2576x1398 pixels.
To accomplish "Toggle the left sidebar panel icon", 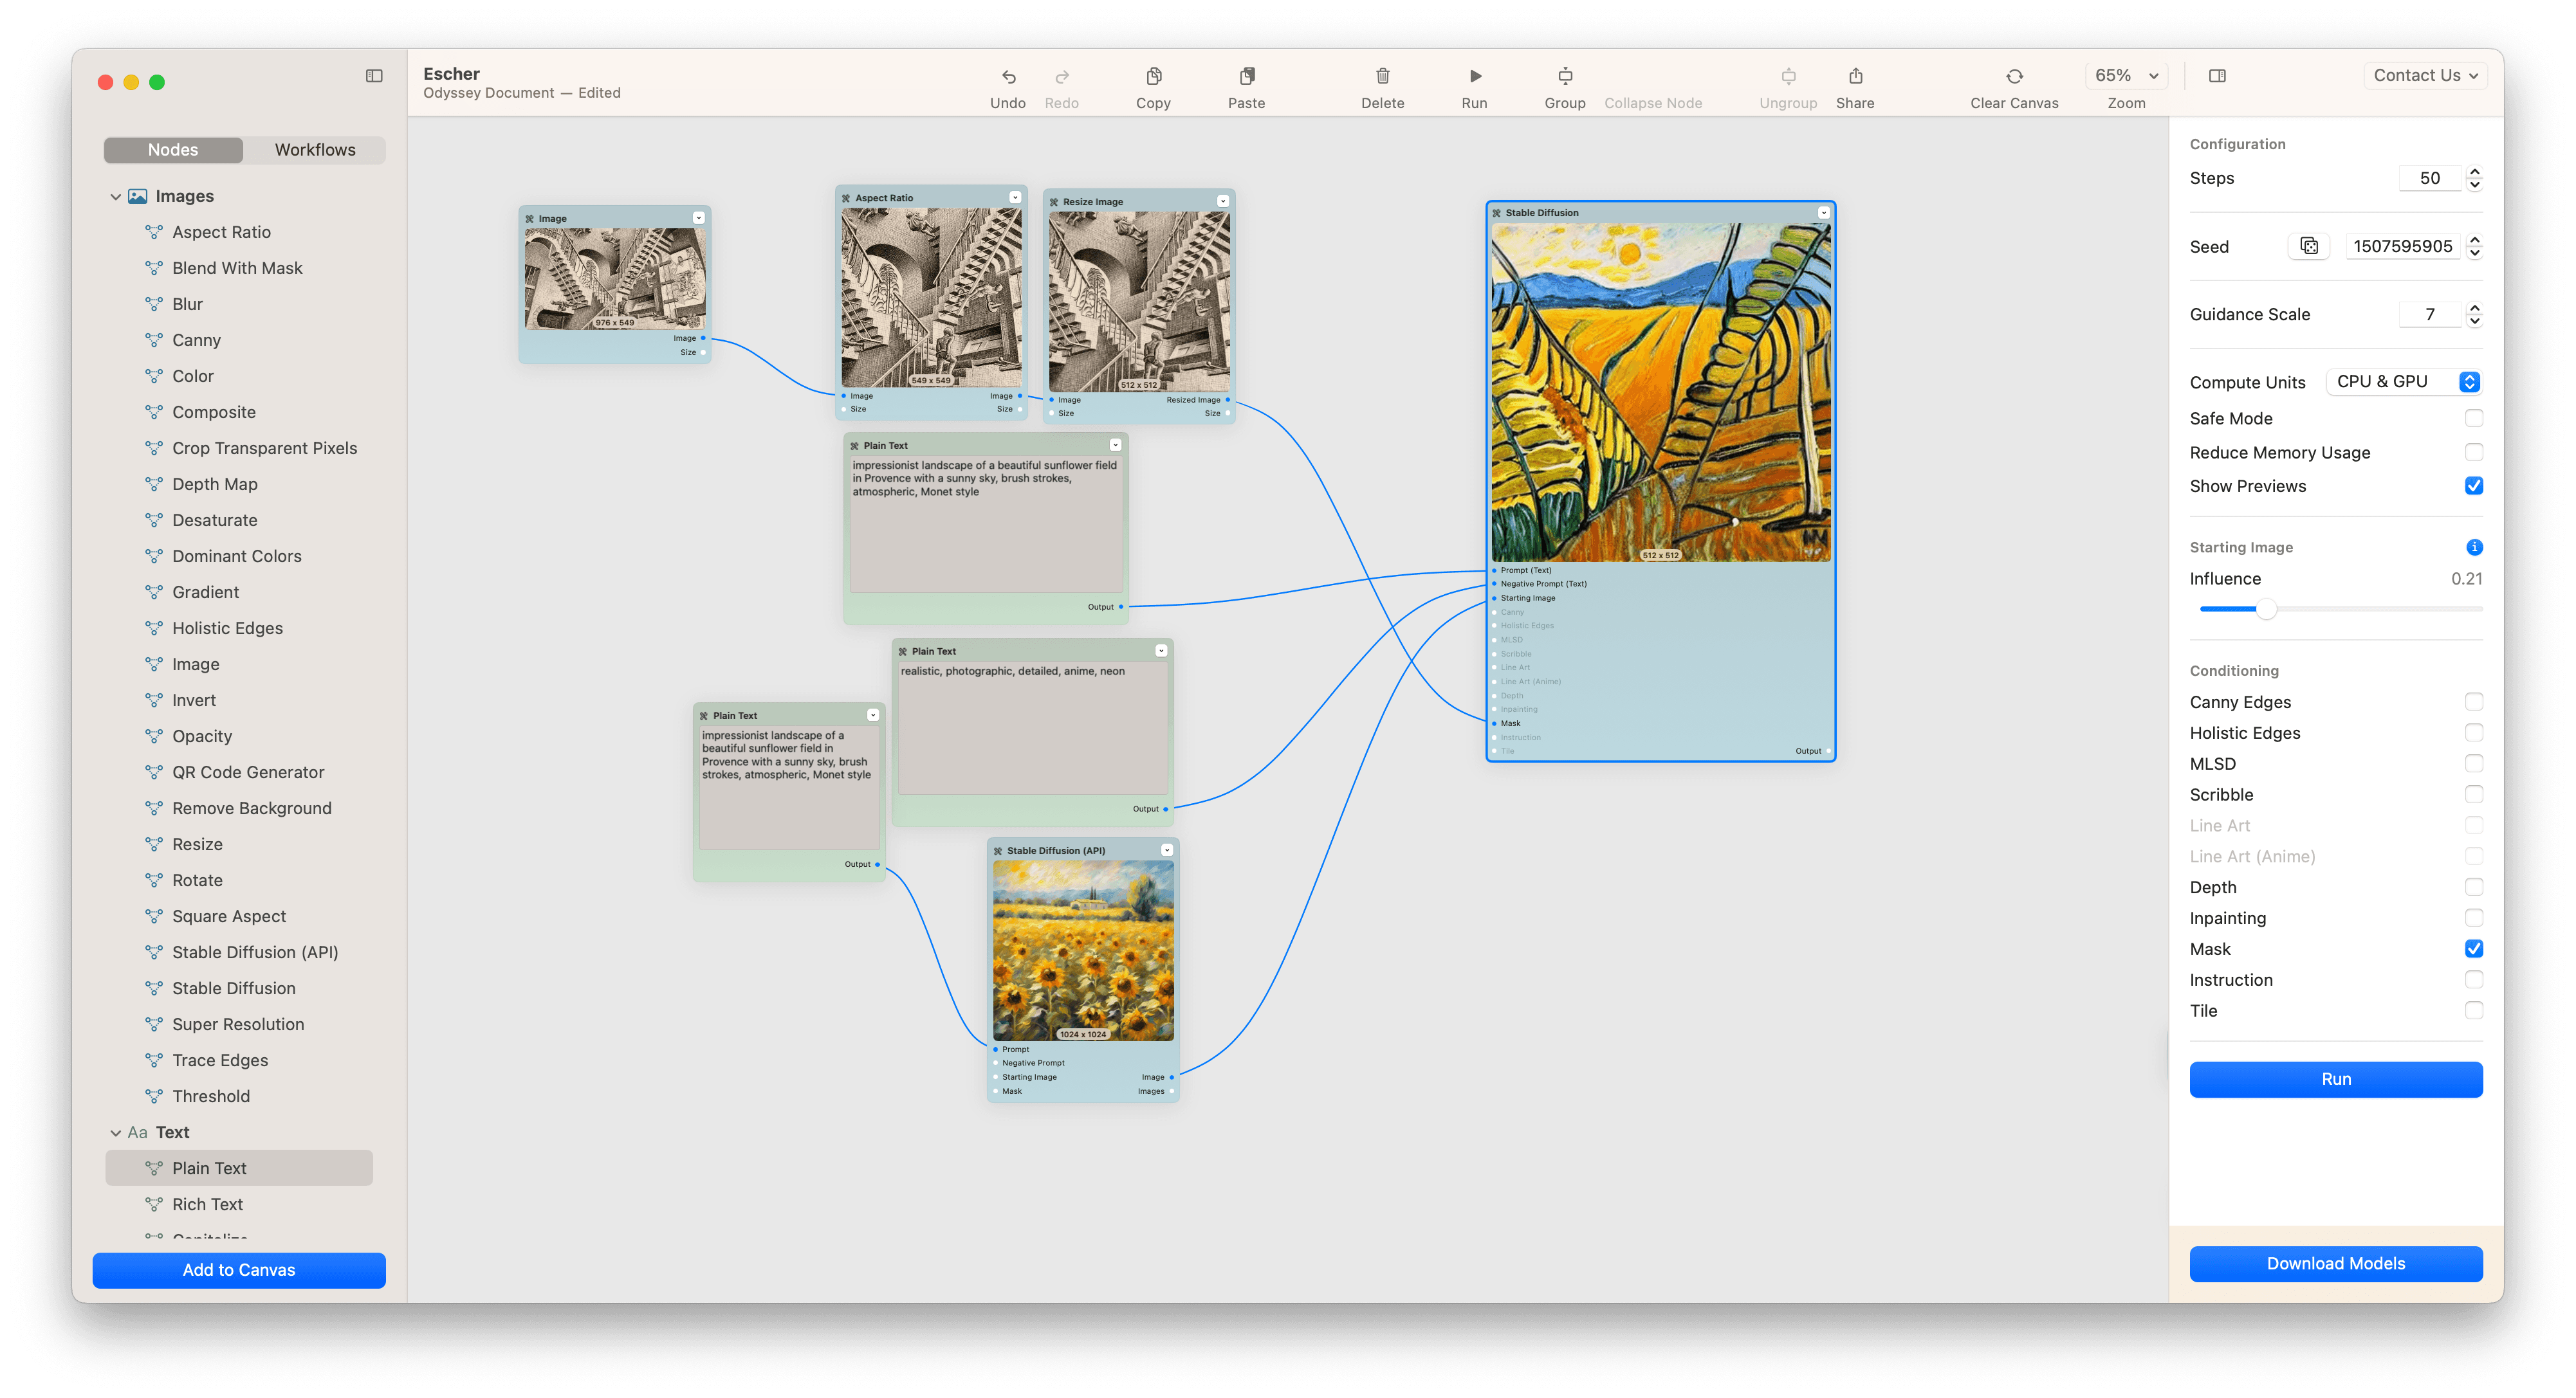I will [x=374, y=76].
